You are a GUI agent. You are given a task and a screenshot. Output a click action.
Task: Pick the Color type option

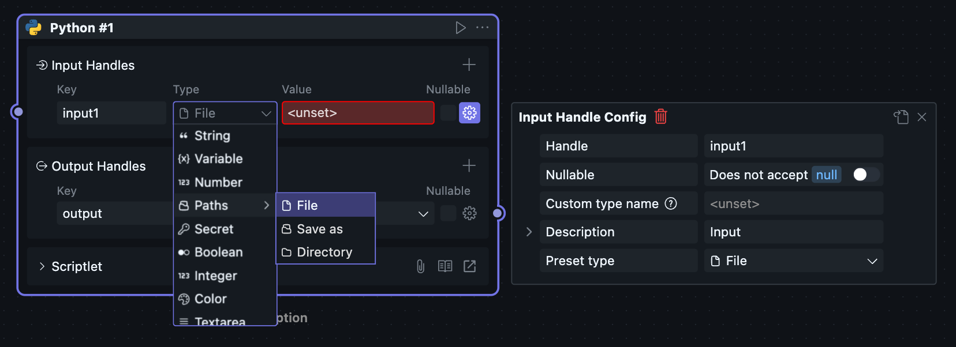210,299
